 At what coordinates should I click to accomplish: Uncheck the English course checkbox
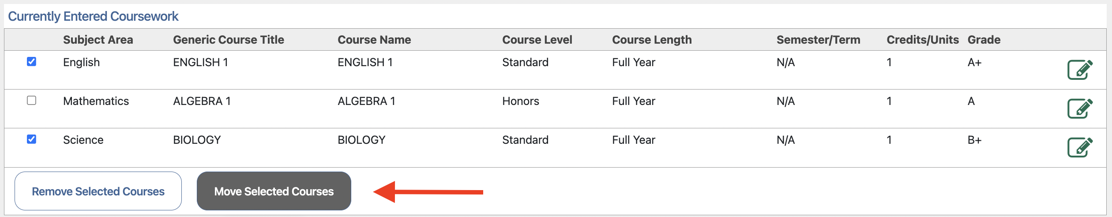pyautogui.click(x=31, y=62)
